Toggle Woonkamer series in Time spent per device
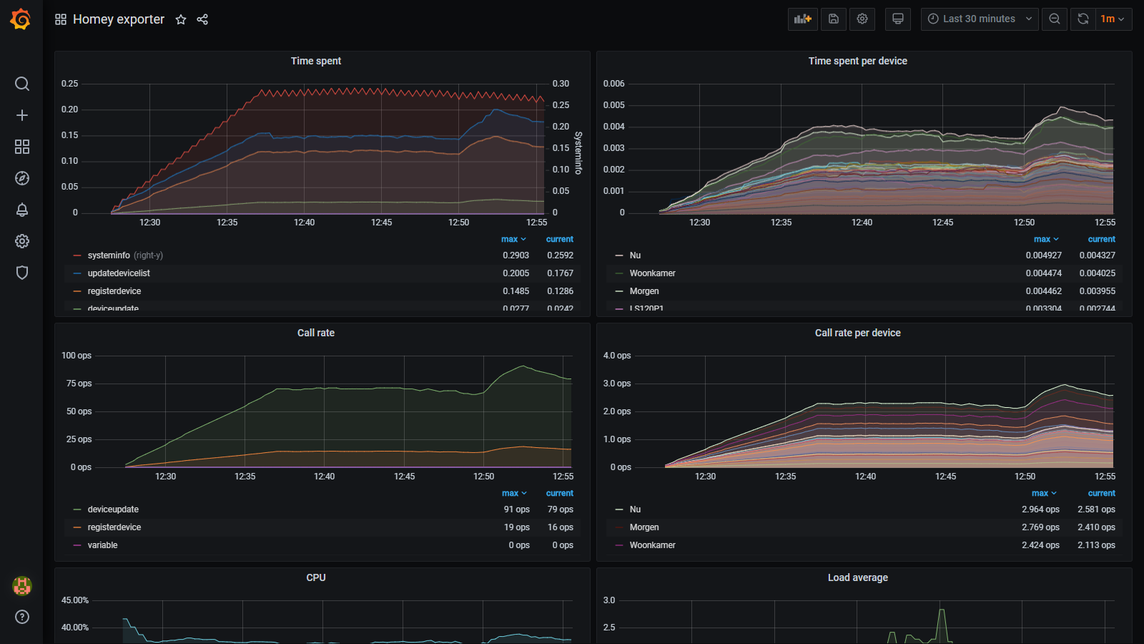The image size is (1144, 644). [652, 273]
